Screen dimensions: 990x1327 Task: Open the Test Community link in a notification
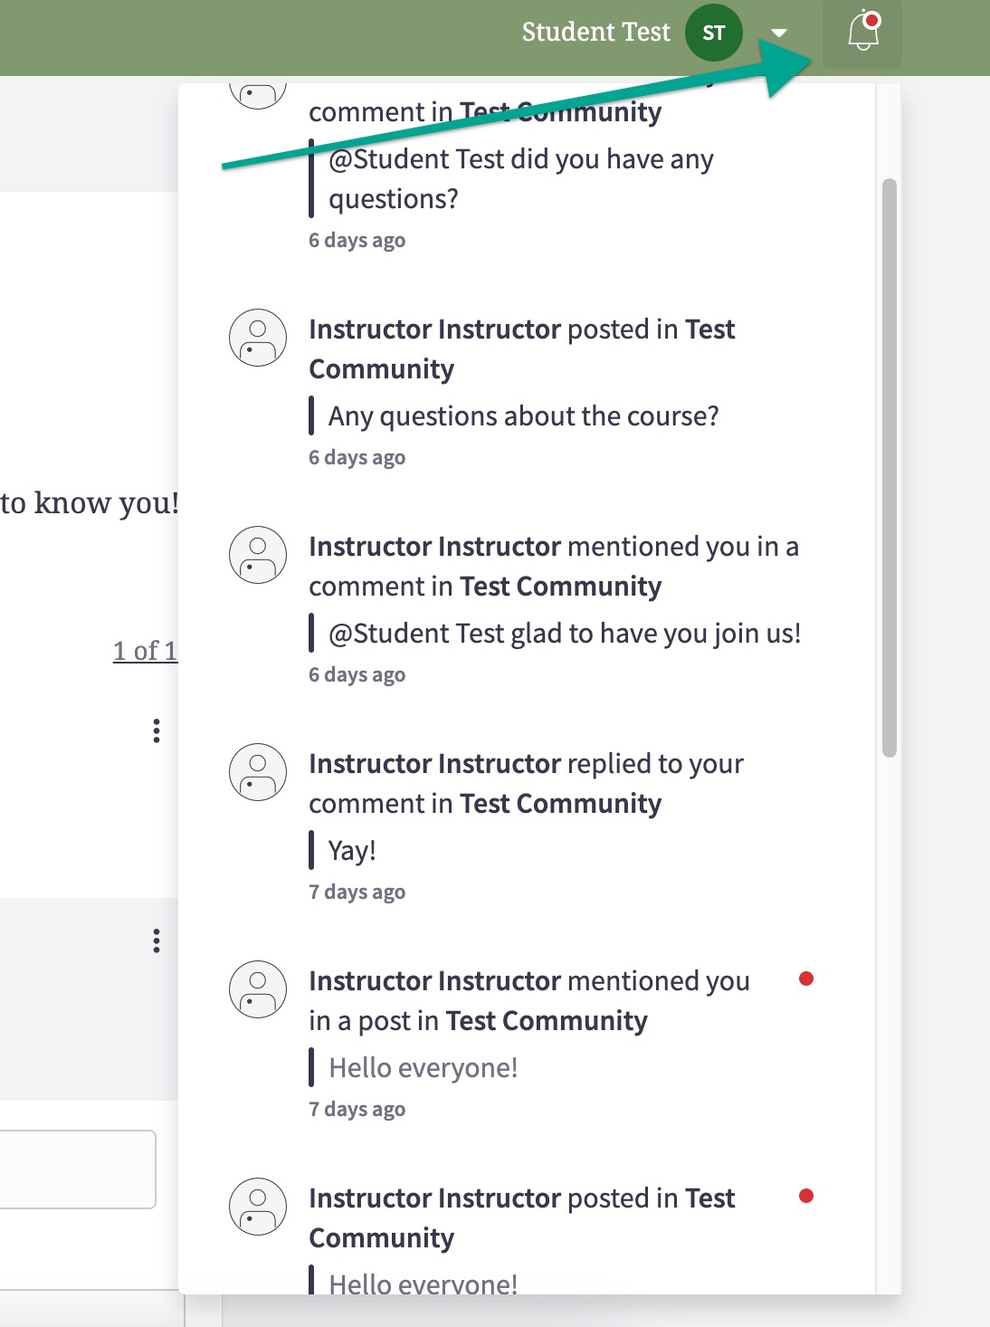coord(561,586)
